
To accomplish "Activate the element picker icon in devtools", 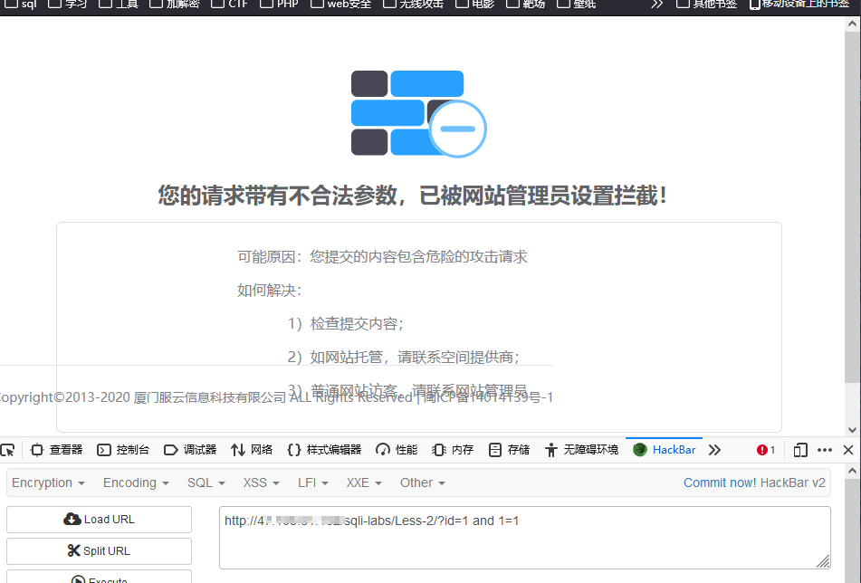I will pyautogui.click(x=7, y=450).
